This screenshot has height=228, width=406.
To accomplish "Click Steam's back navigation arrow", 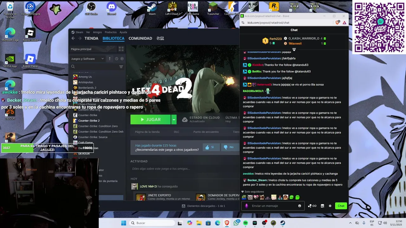I will pyautogui.click(x=73, y=38).
